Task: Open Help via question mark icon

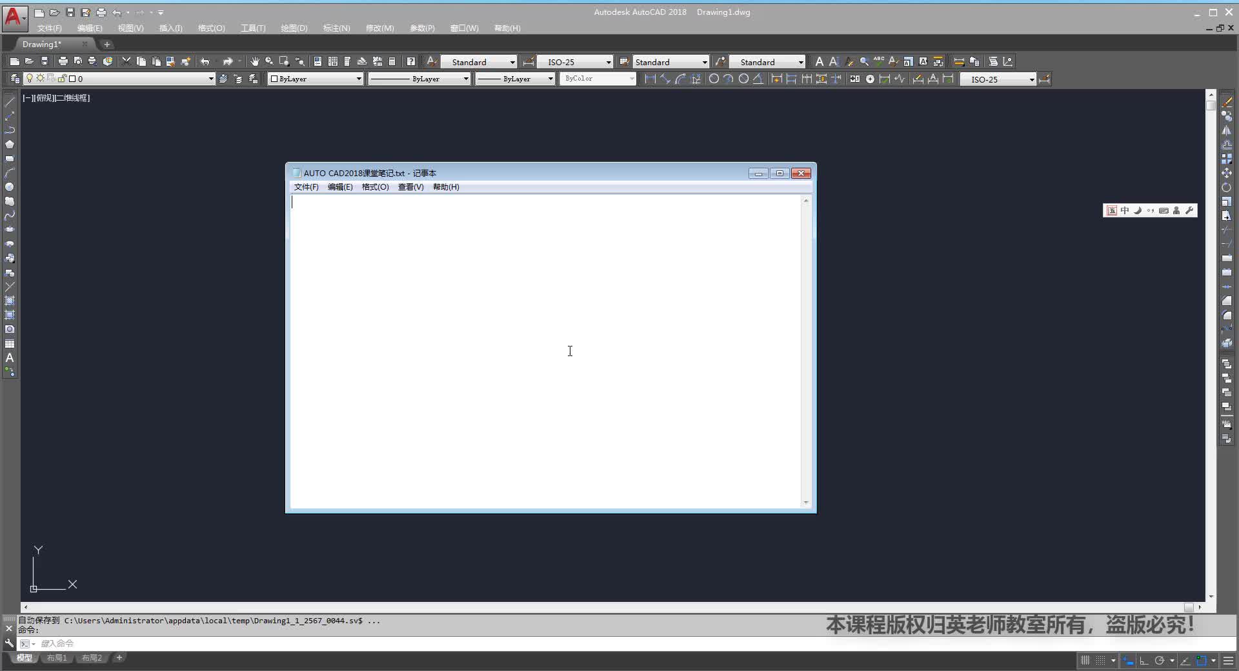Action: pyautogui.click(x=411, y=61)
